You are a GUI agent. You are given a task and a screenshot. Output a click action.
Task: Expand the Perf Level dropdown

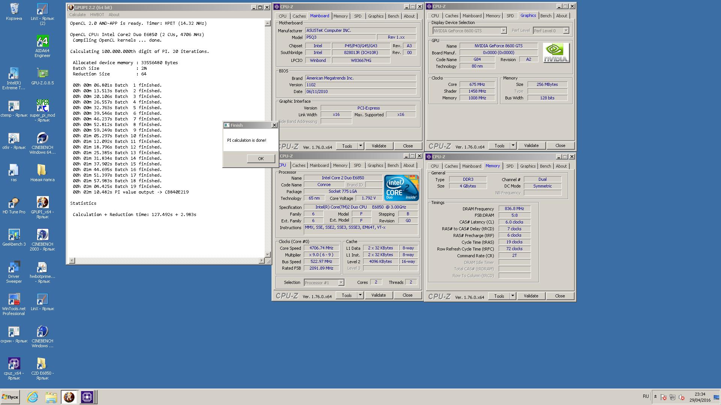(x=566, y=31)
